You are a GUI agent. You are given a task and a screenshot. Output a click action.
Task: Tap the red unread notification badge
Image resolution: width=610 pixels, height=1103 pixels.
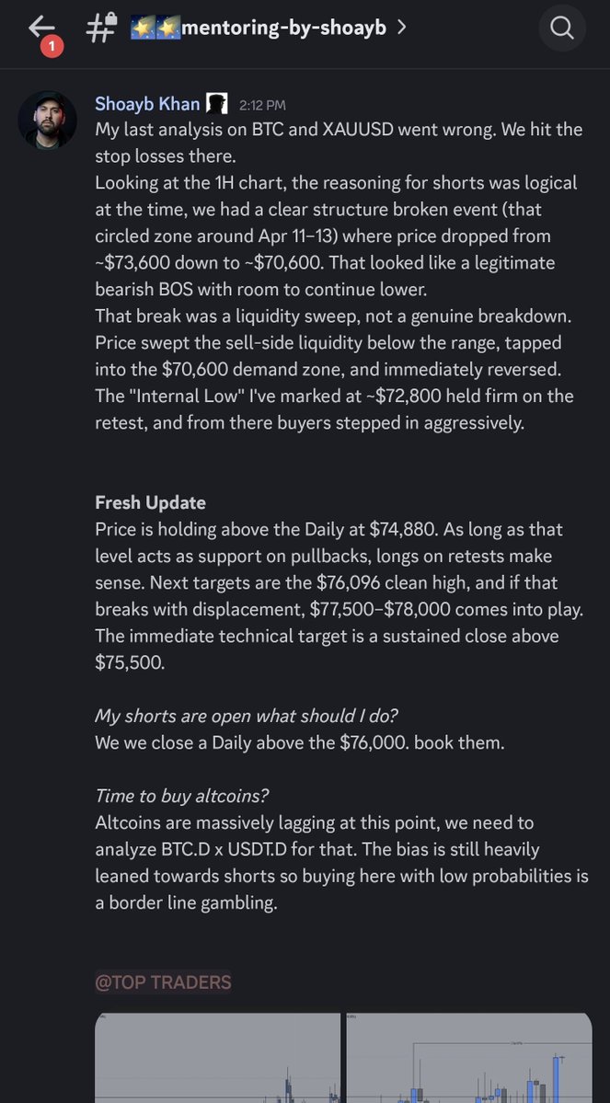(52, 45)
